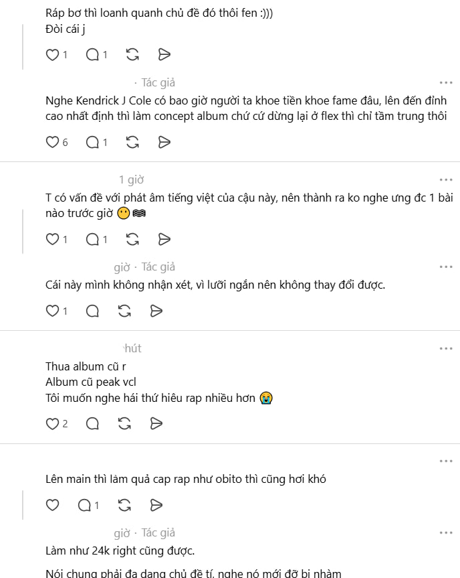This screenshot has height=578, width=460.
Task: Toggle like on the "Thua album cũ r" comment
Action: [53, 423]
